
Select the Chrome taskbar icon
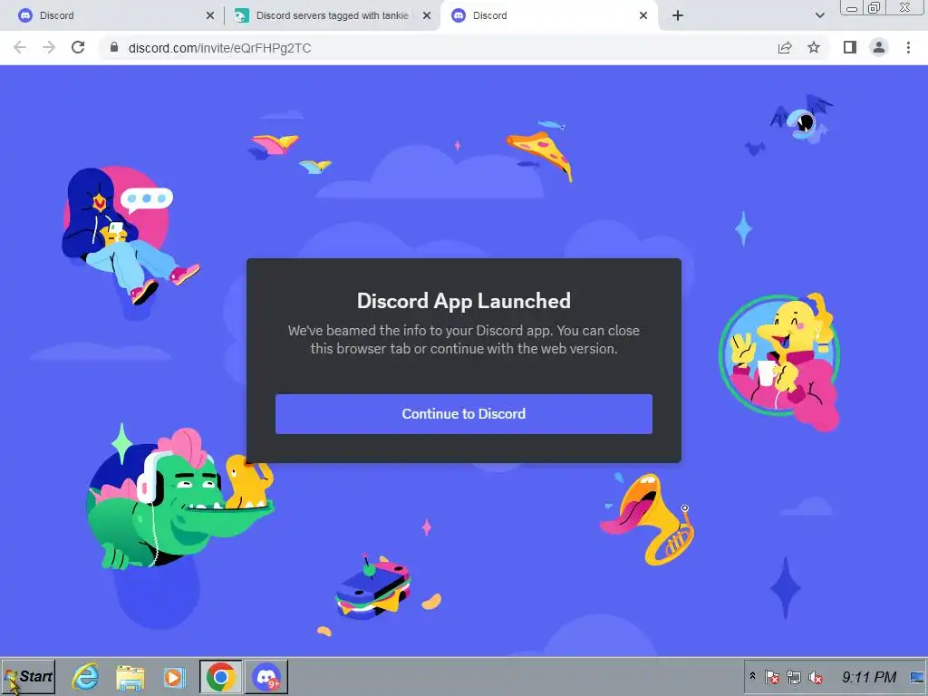(221, 676)
